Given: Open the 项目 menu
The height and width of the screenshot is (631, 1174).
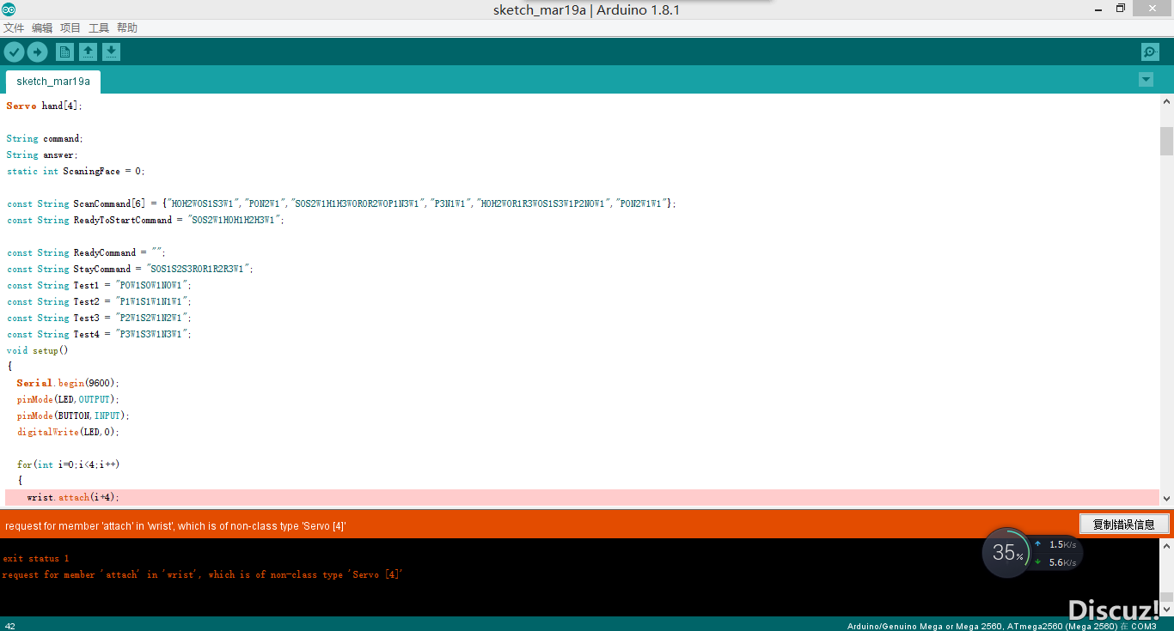Looking at the screenshot, I should tap(70, 28).
